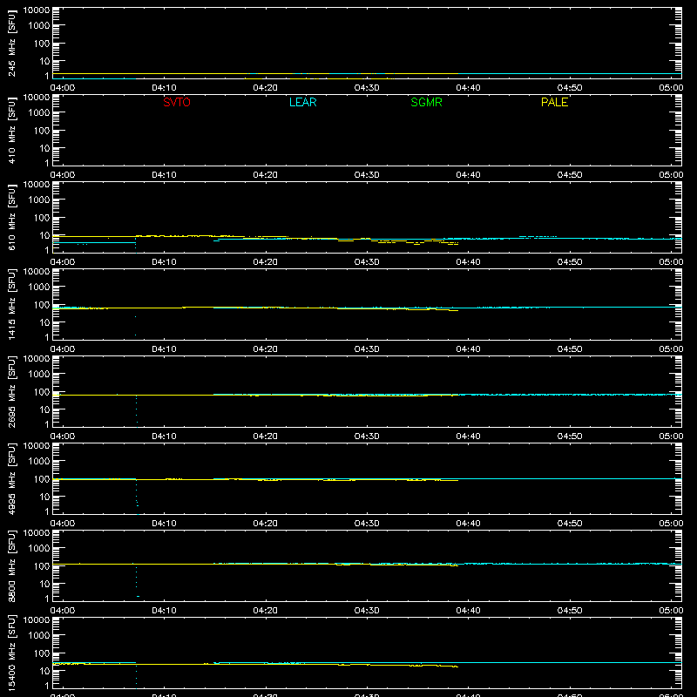The width and height of the screenshot is (697, 697).
Task: Click the red SVTO legend label
Action: [177, 102]
